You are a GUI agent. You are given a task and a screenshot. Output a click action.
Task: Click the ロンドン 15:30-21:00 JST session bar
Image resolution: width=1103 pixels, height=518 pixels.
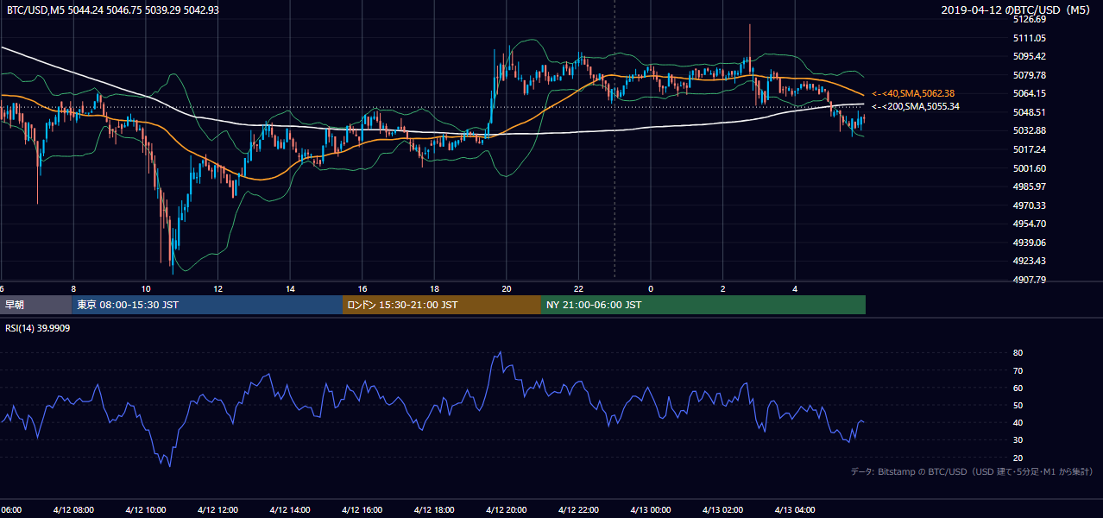point(441,305)
